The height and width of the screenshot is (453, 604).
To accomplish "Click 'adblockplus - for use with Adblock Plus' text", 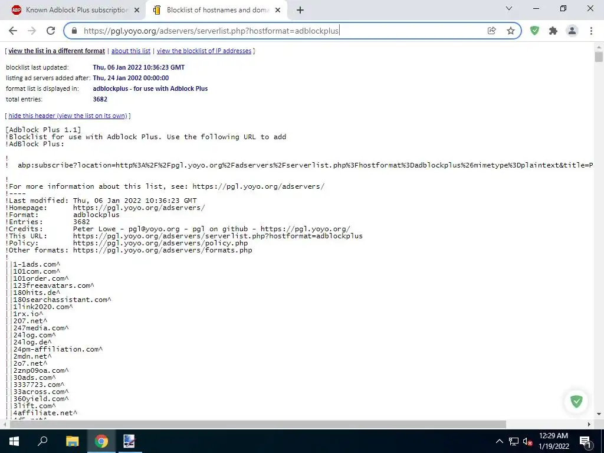I will 150,88.
